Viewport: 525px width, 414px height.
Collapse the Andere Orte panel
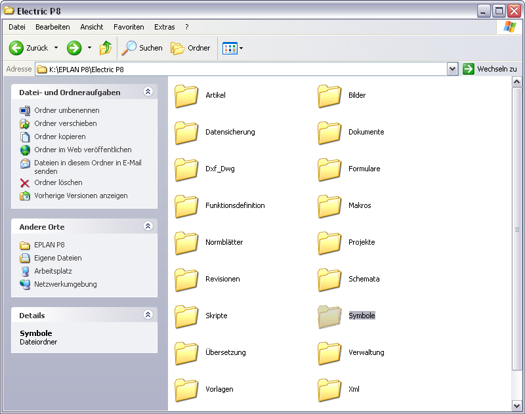pos(148,226)
